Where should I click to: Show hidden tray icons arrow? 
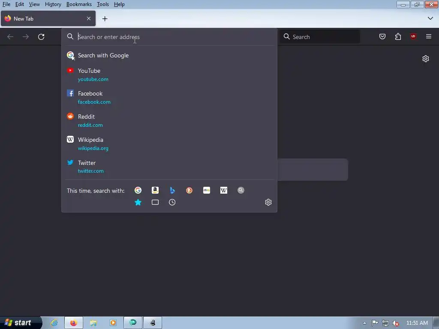click(x=364, y=323)
